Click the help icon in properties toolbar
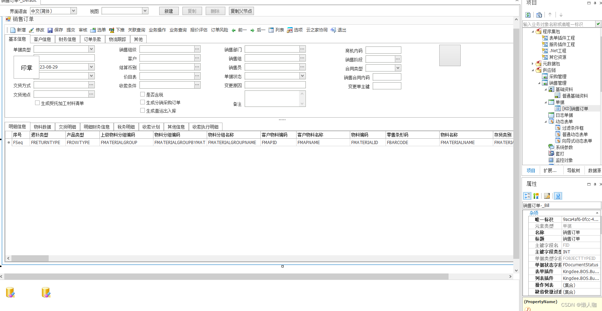The width and height of the screenshot is (602, 311). click(558, 196)
